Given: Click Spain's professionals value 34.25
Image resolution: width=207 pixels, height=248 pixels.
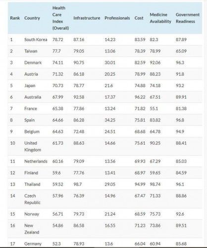Looking at the screenshot, I should click(x=110, y=120).
